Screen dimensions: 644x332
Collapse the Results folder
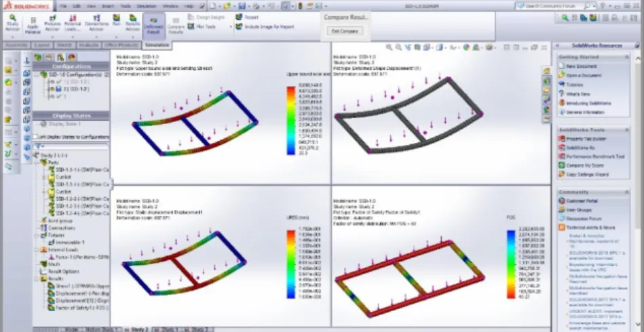37,278
